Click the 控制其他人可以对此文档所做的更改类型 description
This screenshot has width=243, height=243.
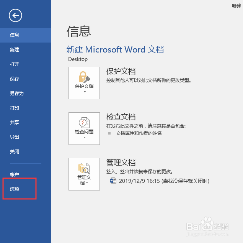149,80
